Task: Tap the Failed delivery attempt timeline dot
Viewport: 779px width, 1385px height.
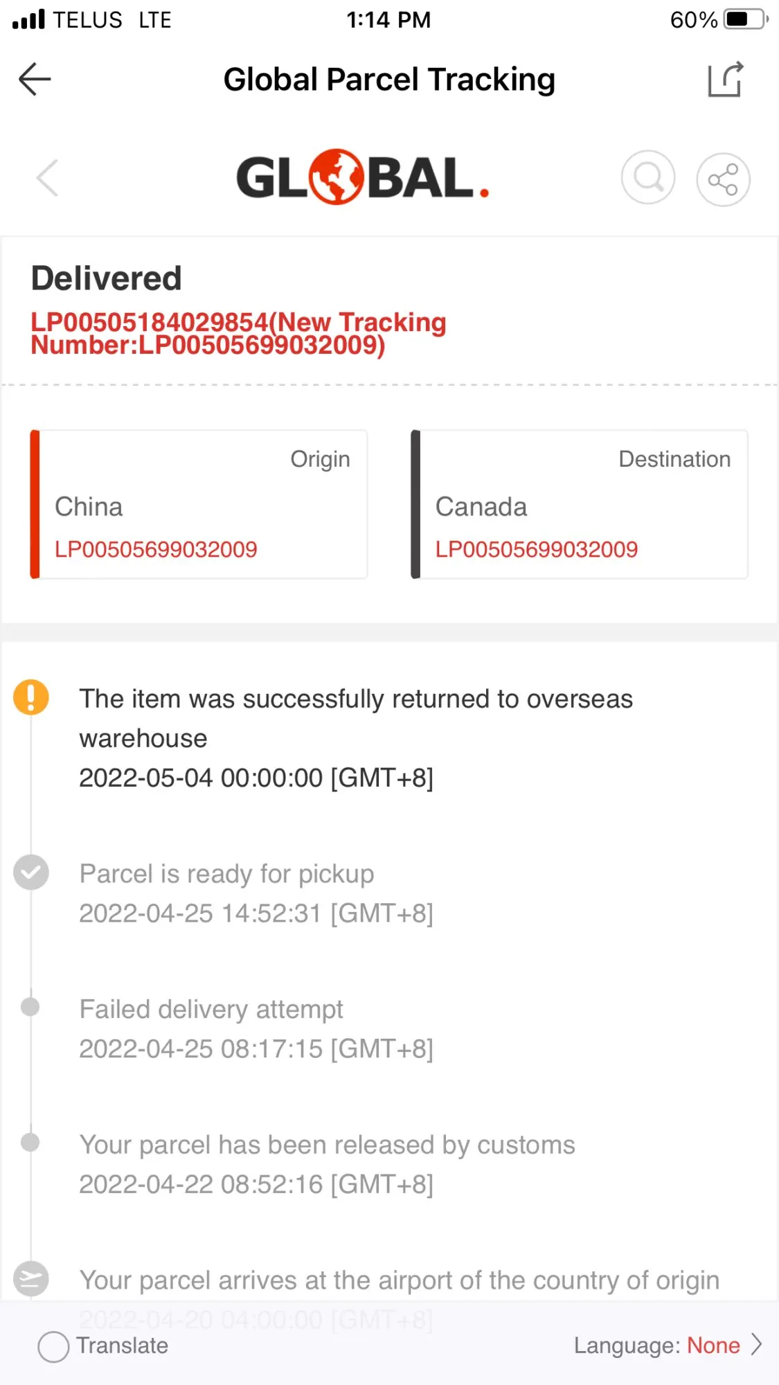Action: (30, 1007)
